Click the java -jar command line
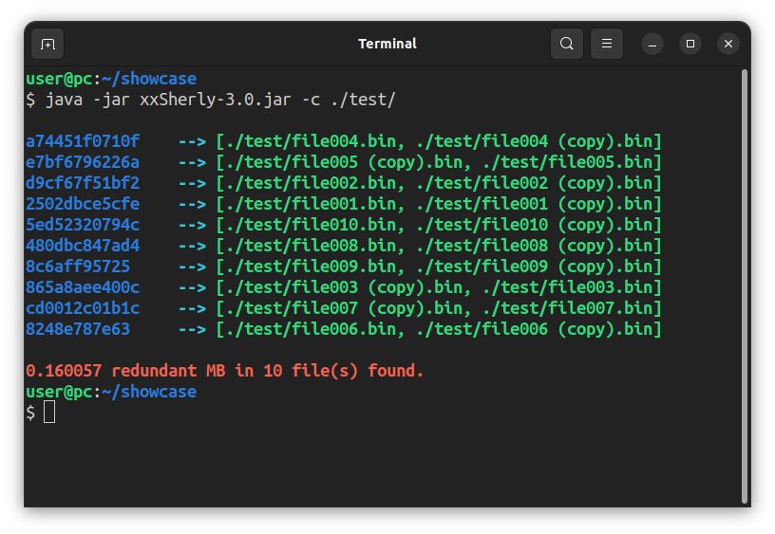 (x=211, y=101)
